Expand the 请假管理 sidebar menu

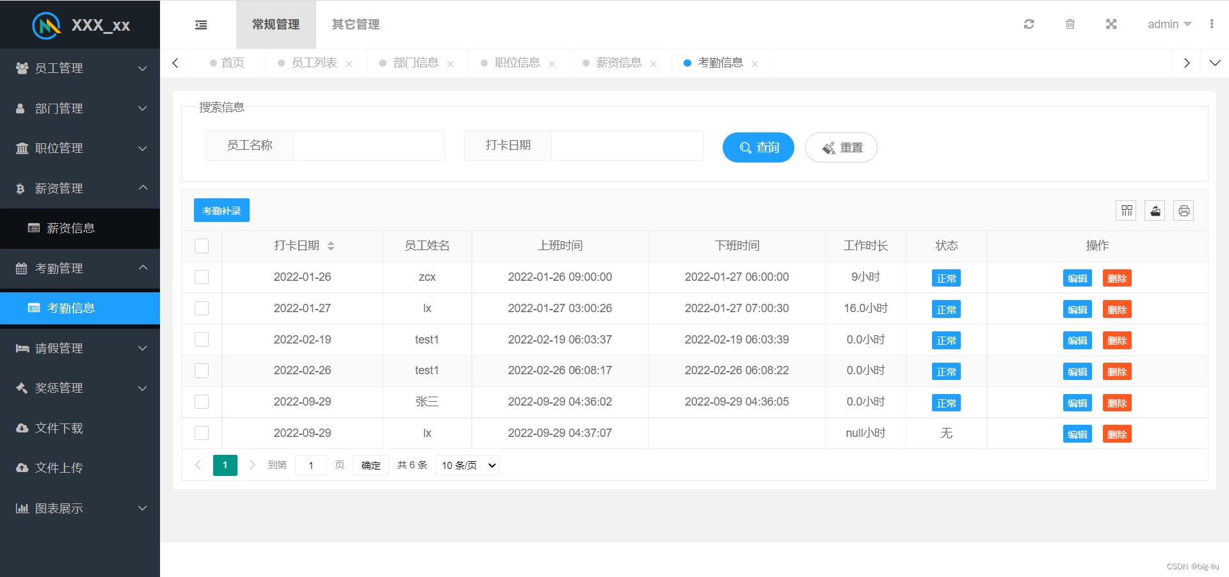80,348
